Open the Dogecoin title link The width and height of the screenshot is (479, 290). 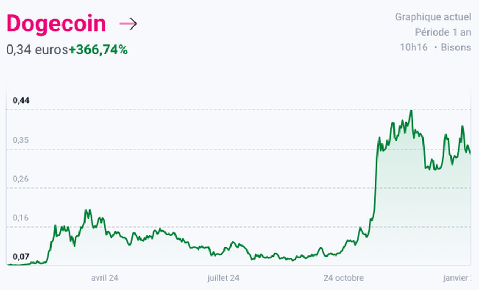point(56,24)
